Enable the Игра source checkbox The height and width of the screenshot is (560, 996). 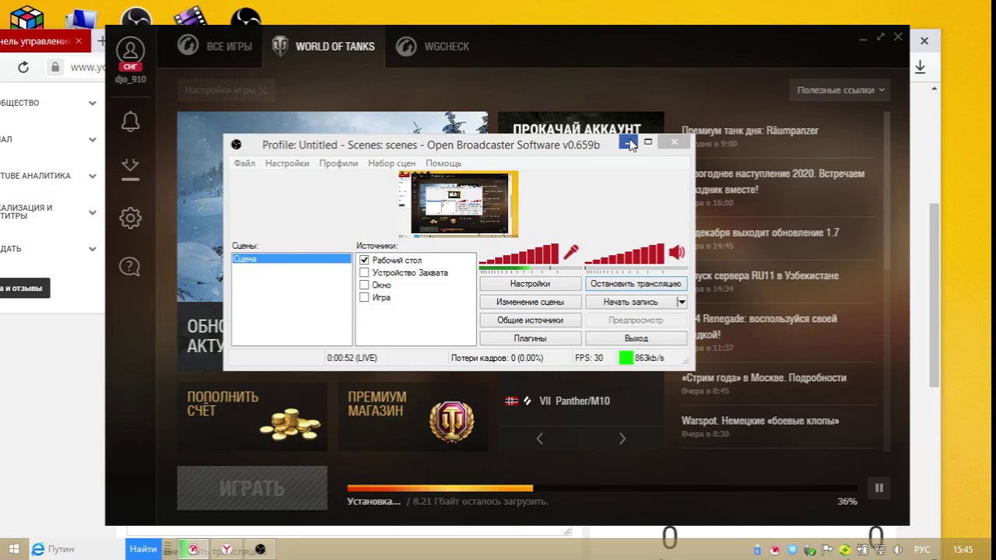point(364,298)
